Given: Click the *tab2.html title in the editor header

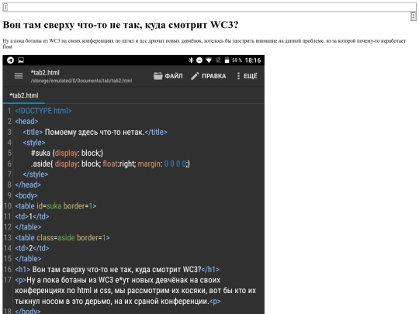Looking at the screenshot, I should tap(45, 73).
